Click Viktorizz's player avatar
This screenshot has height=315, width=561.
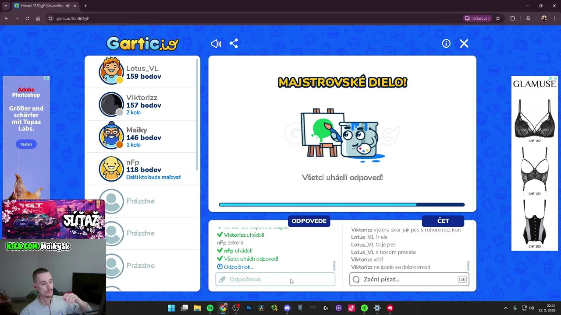[111, 104]
